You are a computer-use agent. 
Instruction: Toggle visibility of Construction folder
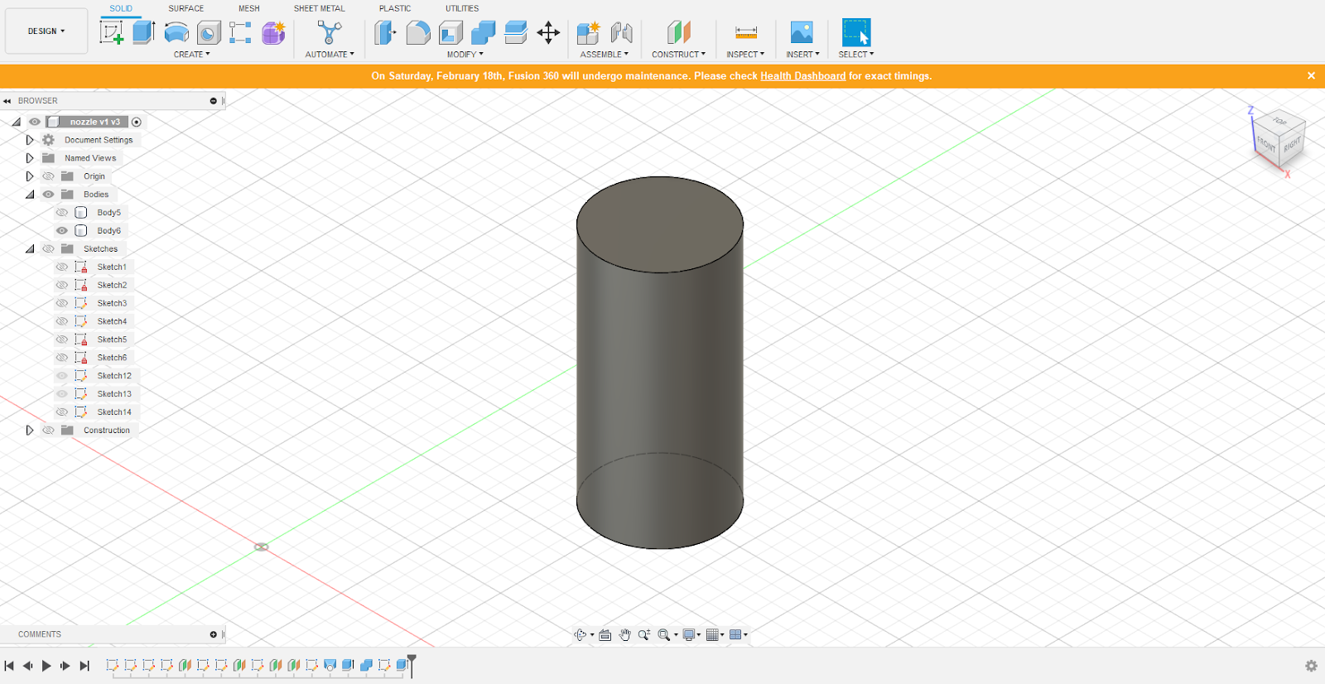tap(48, 431)
